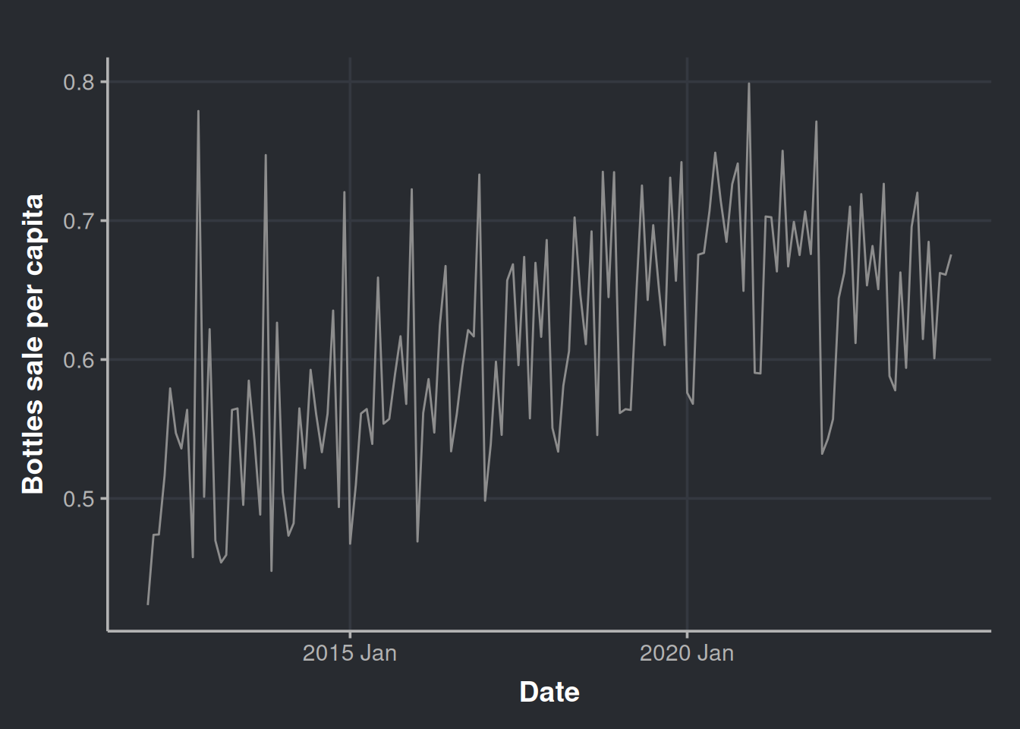Click the bottom-left corner where the axes meet
Screen dimensions: 1020x729
(108, 630)
